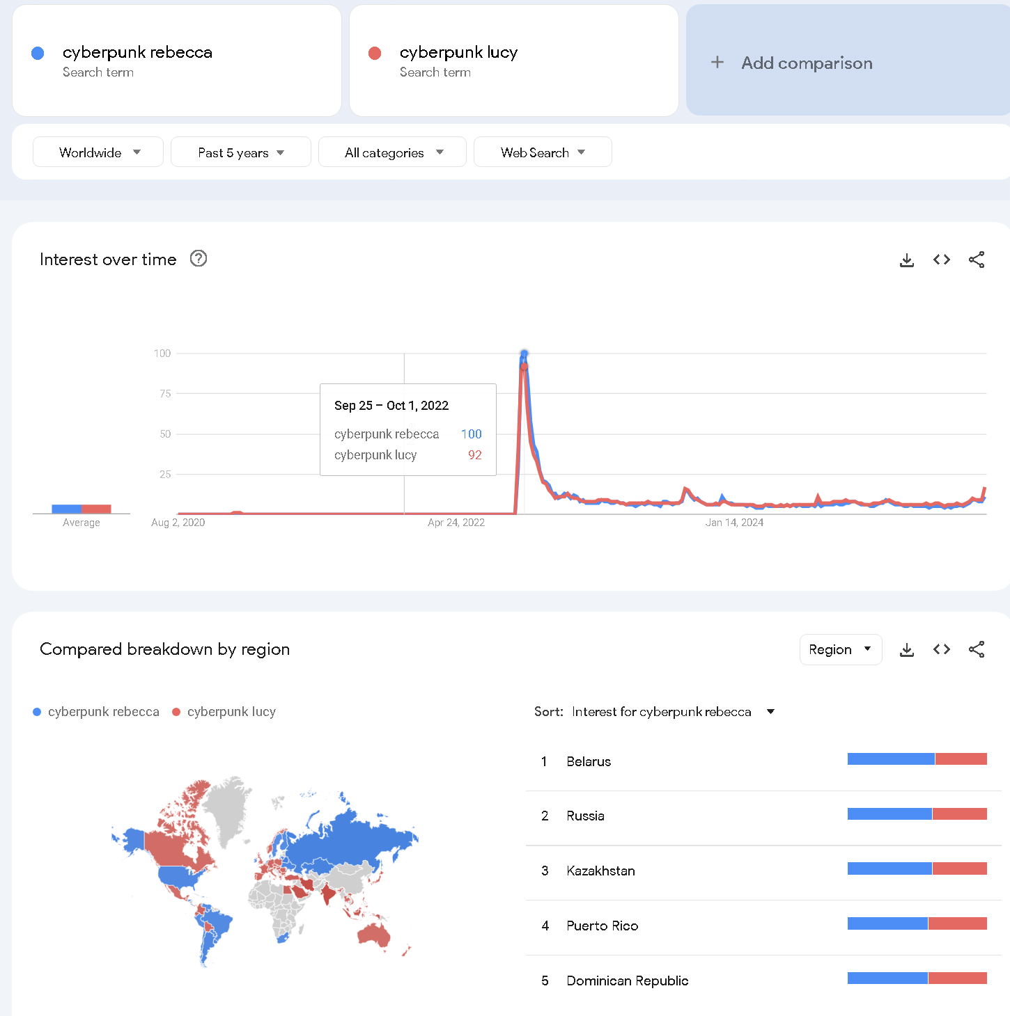Click the world map breakdown
Screen dimensions: 1010x1016
(265, 871)
